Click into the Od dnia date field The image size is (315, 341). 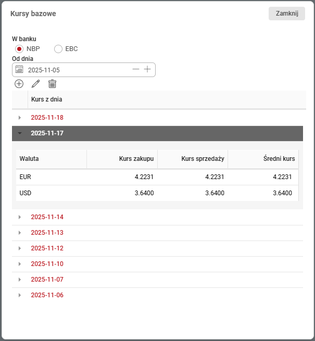78,70
